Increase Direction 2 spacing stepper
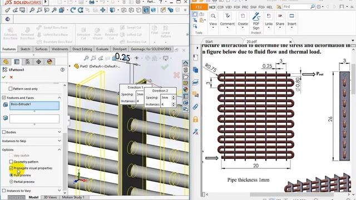This screenshot has height=200, width=356. click(174, 96)
